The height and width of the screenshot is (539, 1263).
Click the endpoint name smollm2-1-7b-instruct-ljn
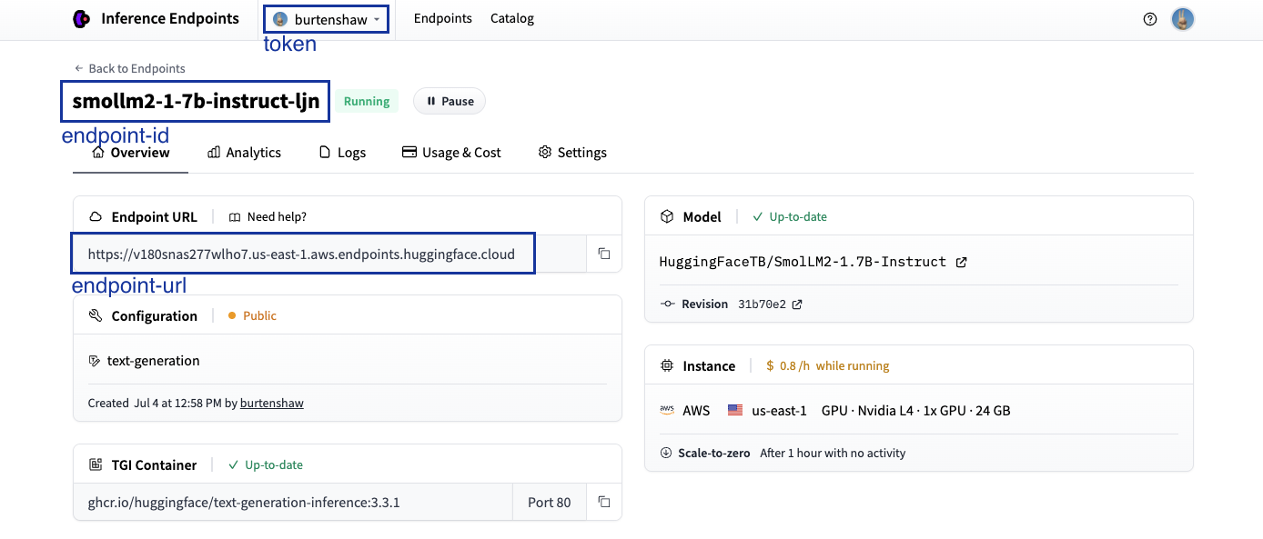tap(196, 101)
